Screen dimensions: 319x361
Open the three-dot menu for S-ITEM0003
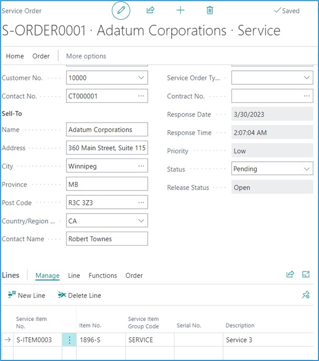pyautogui.click(x=69, y=340)
